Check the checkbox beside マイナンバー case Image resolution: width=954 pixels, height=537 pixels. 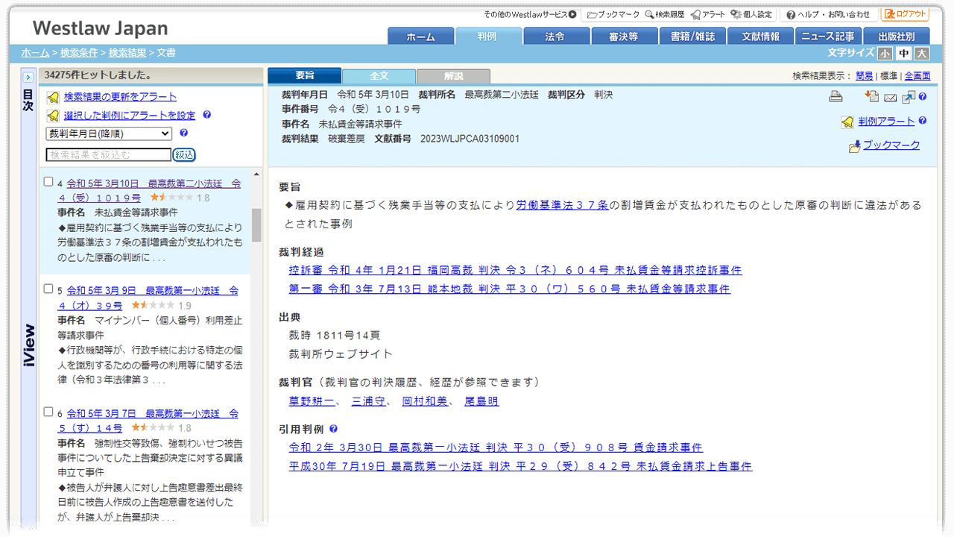pos(48,290)
